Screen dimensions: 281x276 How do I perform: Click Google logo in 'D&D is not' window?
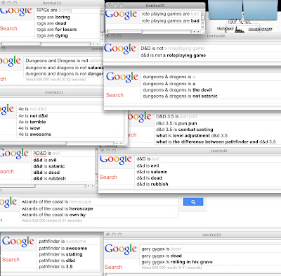click(120, 49)
